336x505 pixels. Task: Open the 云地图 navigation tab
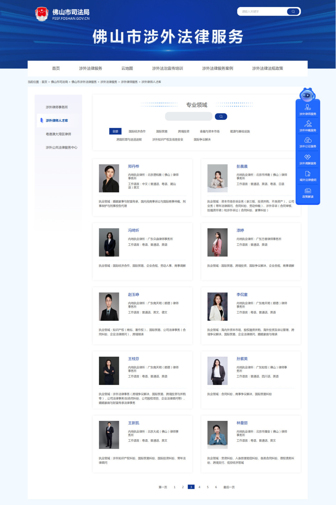[127, 69]
